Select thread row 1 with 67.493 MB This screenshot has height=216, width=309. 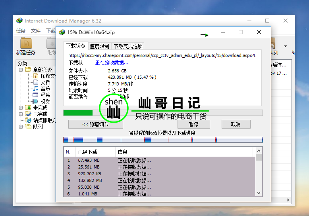[160, 160]
